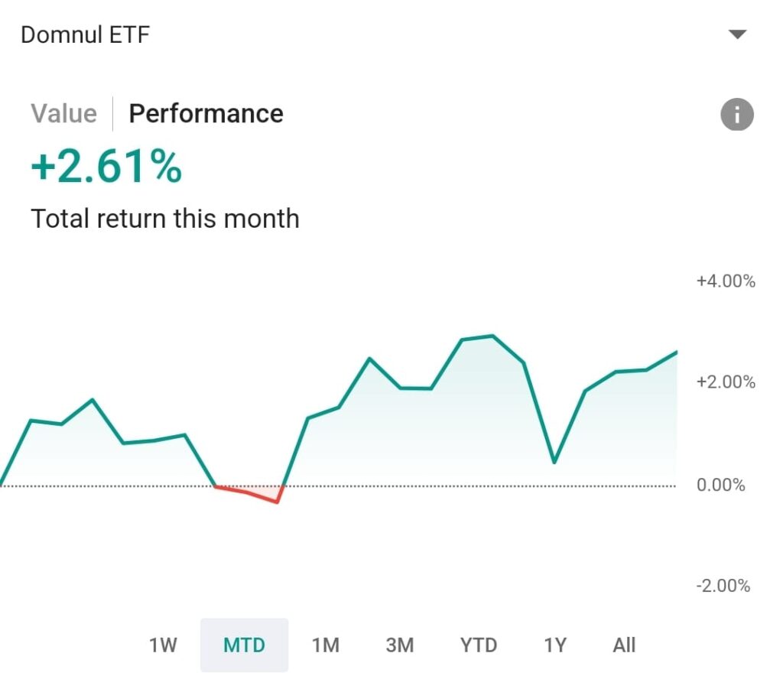Click the +4.00% axis label
Screen dimensions: 783x692
725,281
